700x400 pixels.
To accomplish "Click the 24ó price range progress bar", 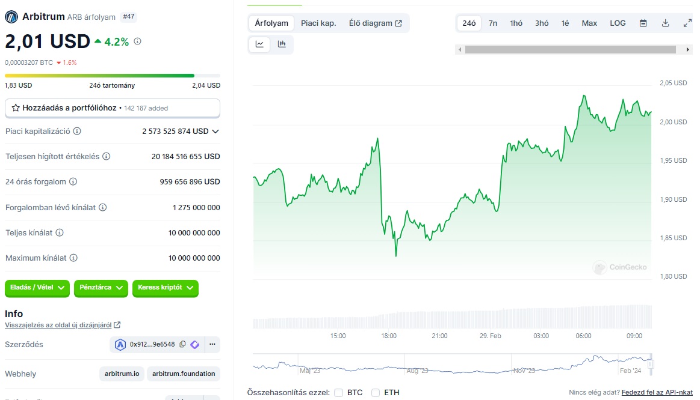I will (113, 76).
